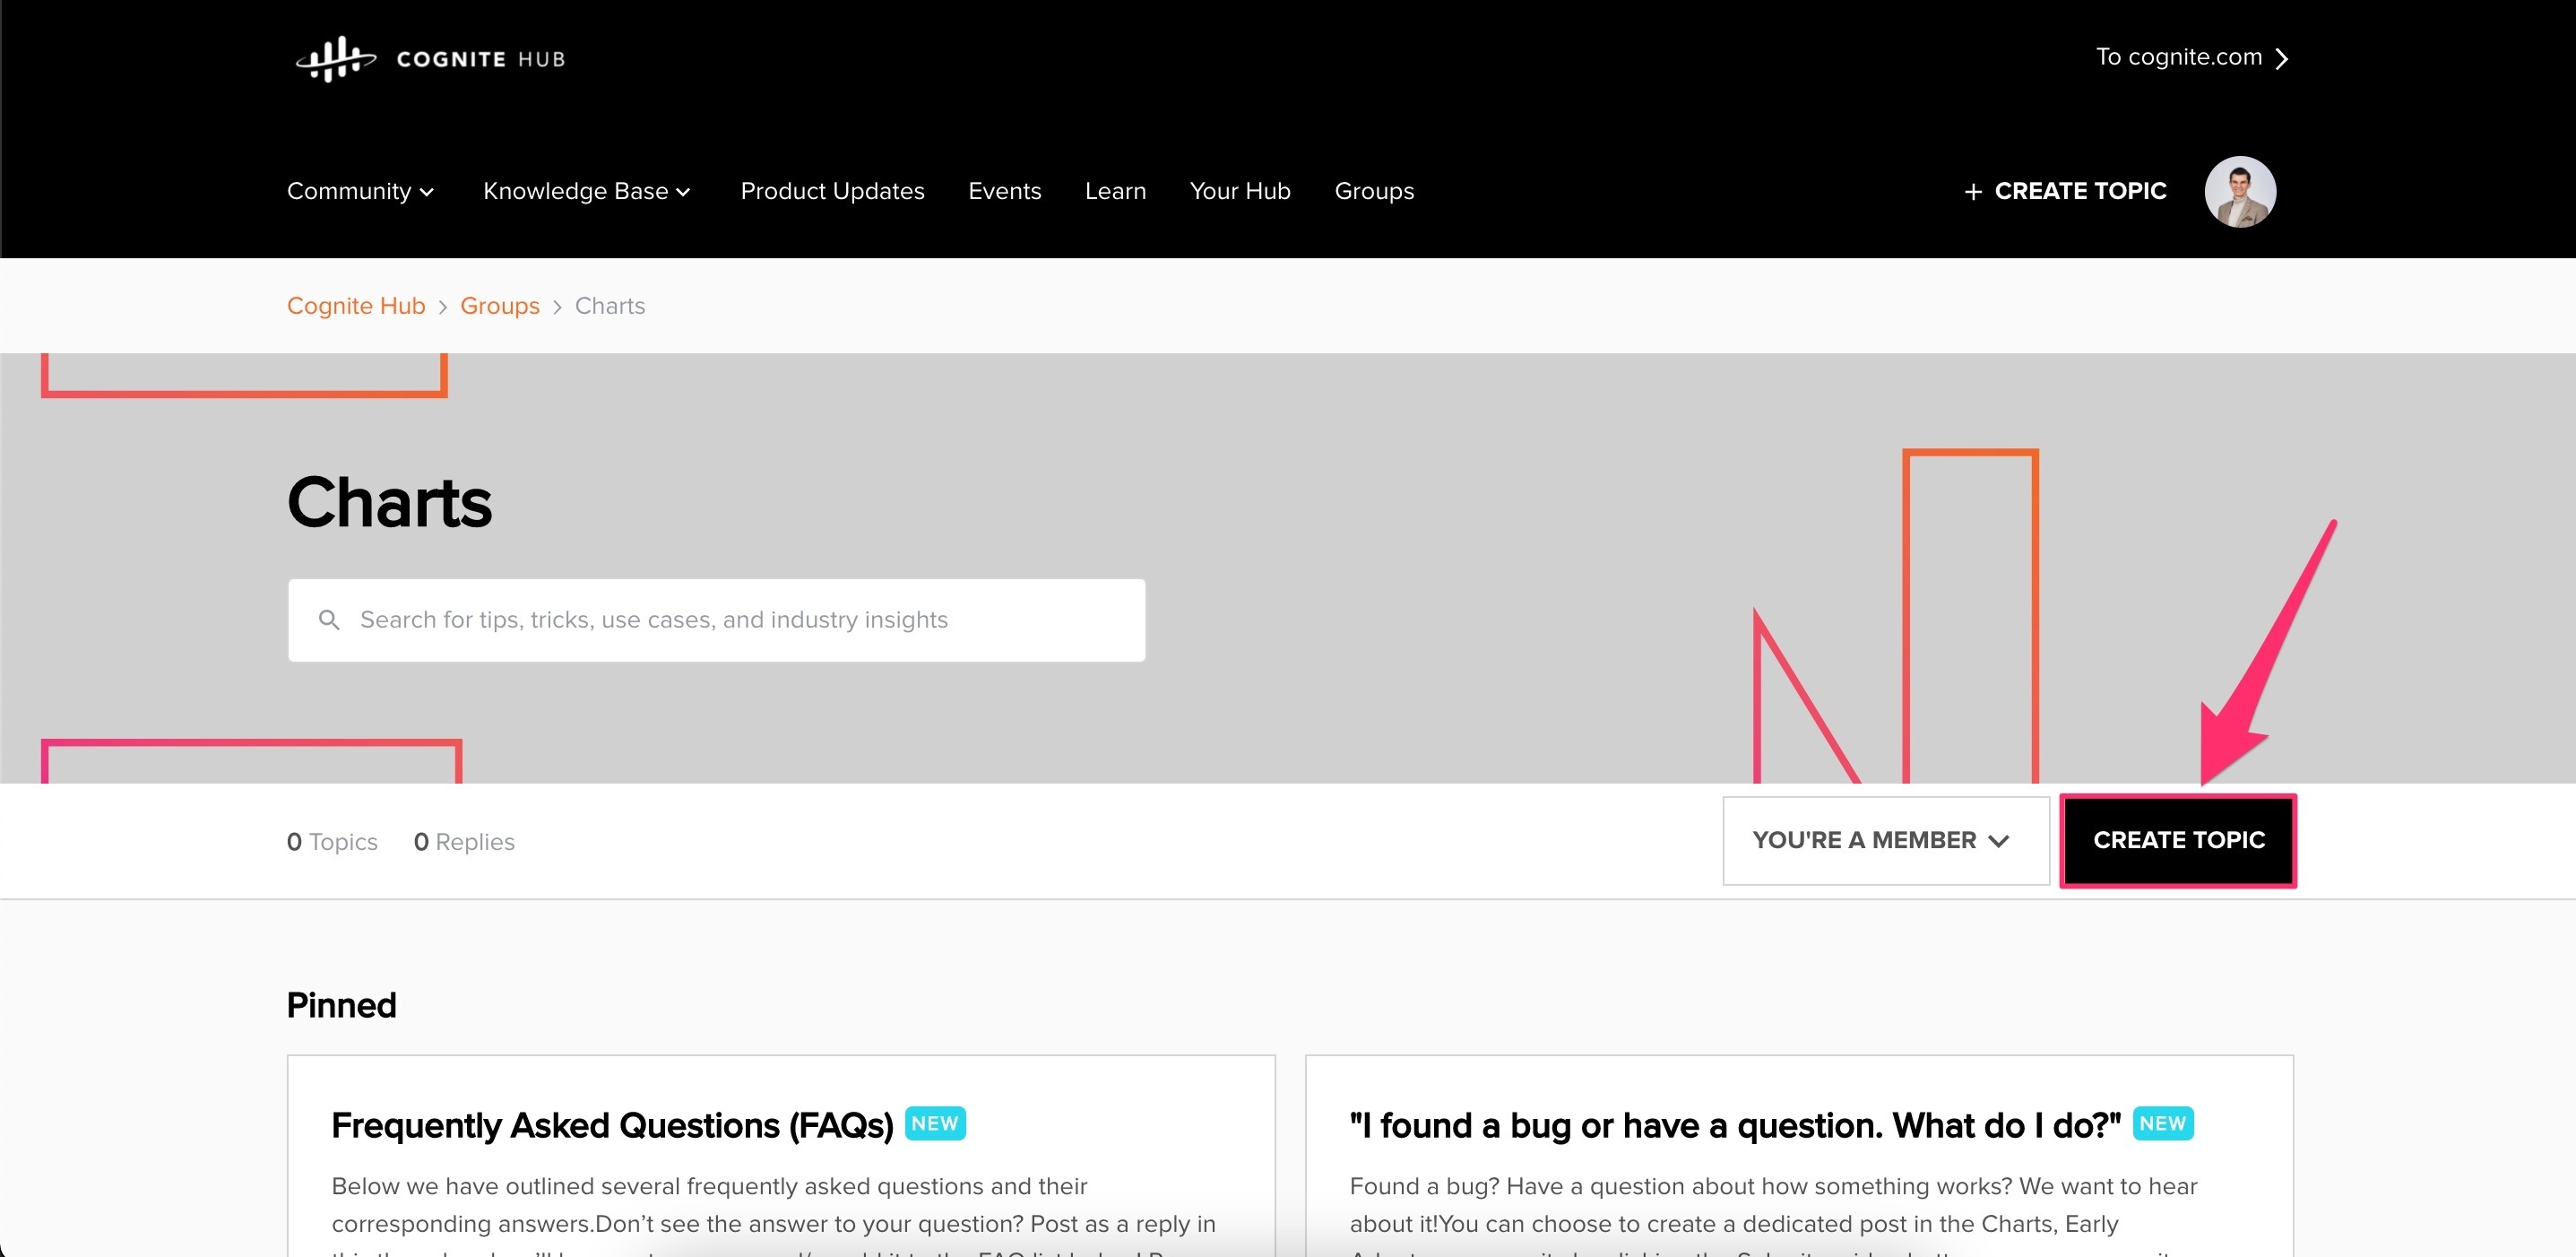Click the Charts page heading
Screen dimensions: 2576x1257
389,502
